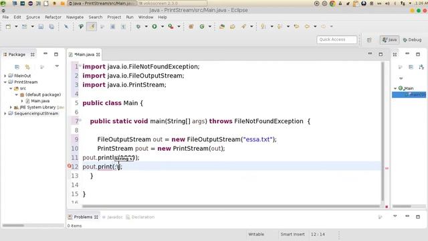This screenshot has height=241, width=428.
Task: Click the New Java Package icon
Action: [191, 27]
